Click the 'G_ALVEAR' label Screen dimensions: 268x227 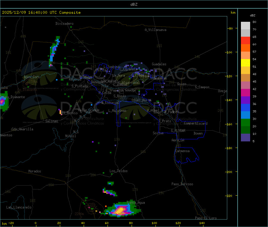(x=178, y=131)
